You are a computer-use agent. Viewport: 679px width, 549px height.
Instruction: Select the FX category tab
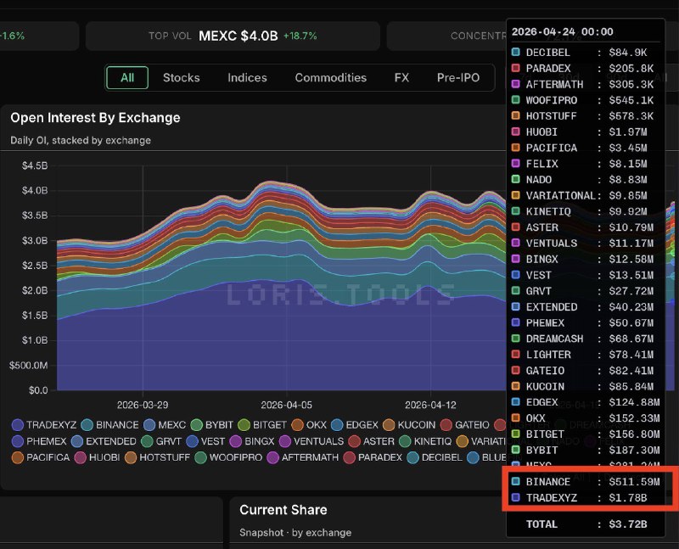401,78
